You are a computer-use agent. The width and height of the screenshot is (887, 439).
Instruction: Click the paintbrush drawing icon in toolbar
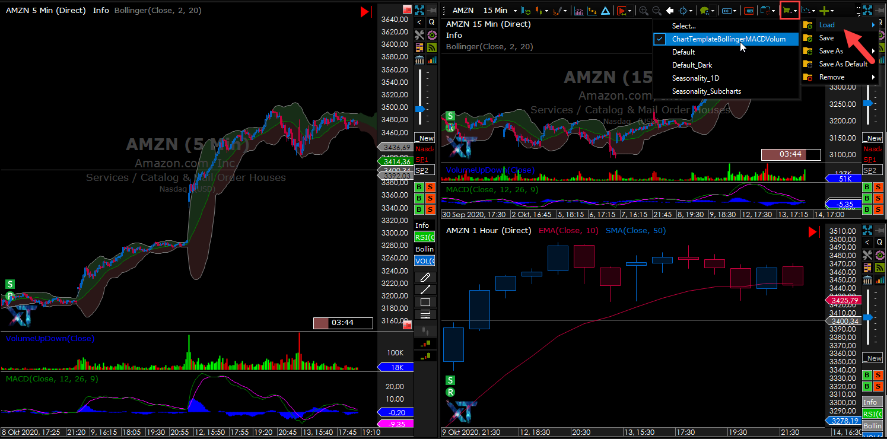(557, 11)
